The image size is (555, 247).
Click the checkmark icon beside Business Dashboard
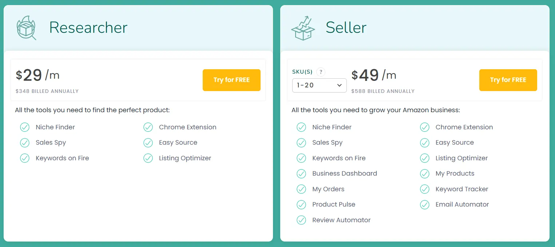pyautogui.click(x=301, y=174)
